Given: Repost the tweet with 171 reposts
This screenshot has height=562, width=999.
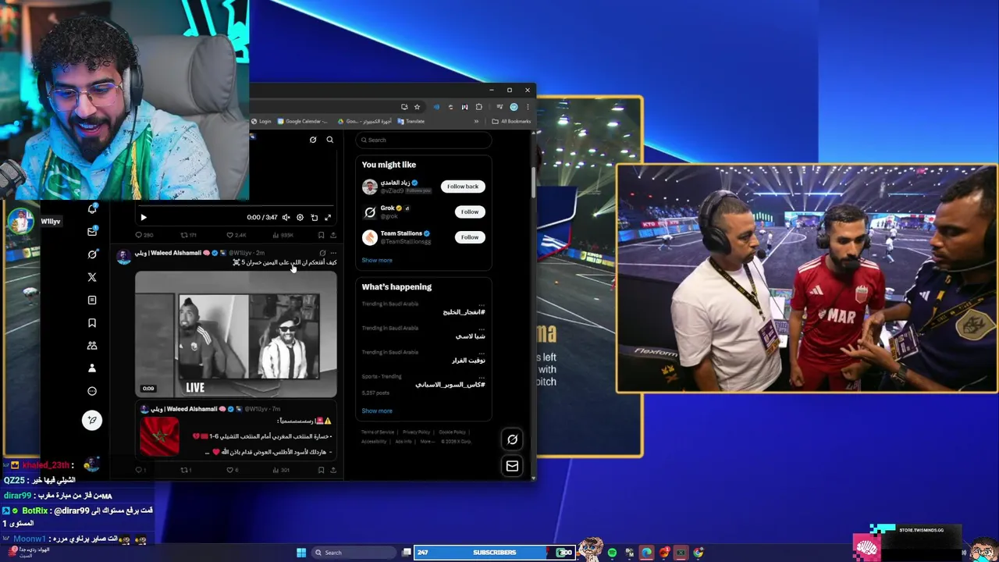Looking at the screenshot, I should point(188,235).
